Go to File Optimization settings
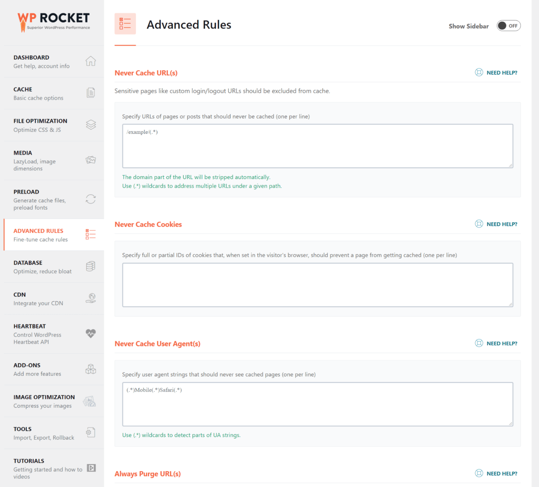Image resolution: width=539 pixels, height=487 pixels. click(54, 125)
